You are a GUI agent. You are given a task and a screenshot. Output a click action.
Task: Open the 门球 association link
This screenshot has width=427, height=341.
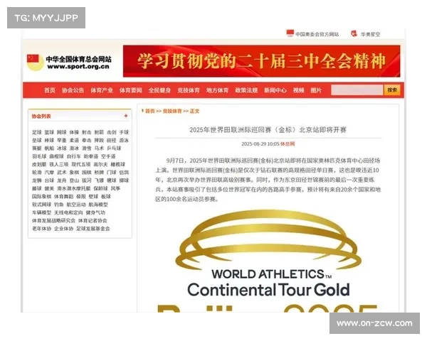click(x=112, y=173)
